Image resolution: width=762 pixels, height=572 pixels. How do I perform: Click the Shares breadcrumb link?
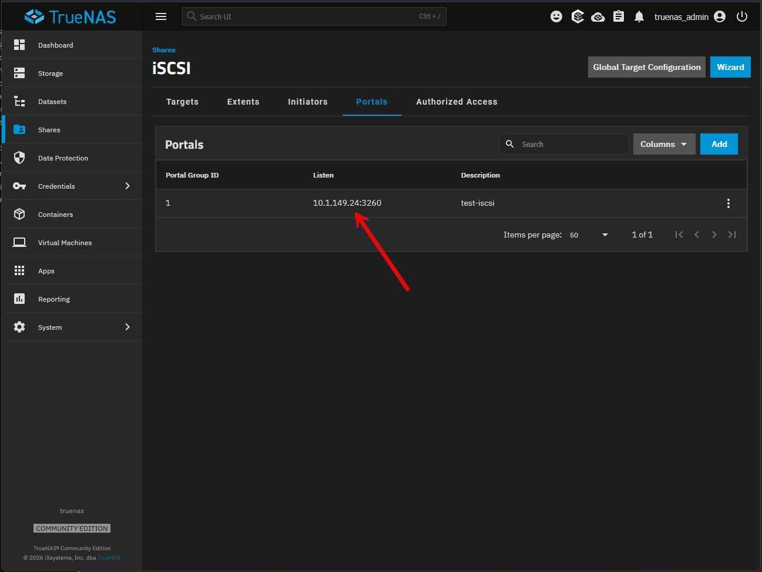tap(163, 50)
